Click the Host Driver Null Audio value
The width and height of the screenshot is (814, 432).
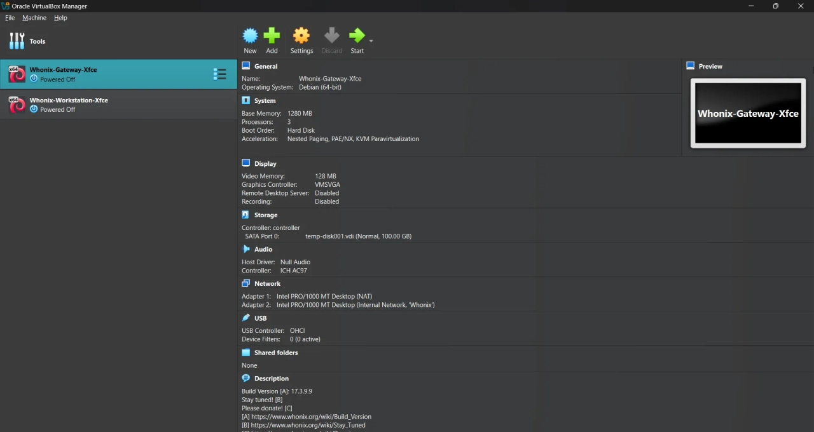click(x=295, y=262)
